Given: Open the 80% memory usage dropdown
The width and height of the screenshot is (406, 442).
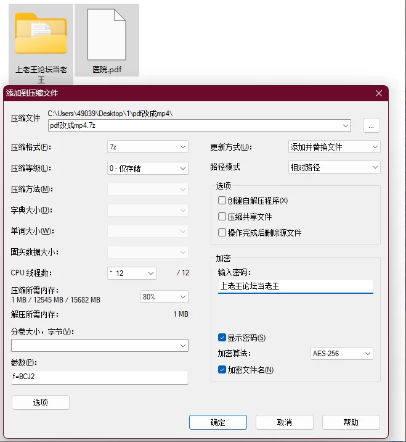Looking at the screenshot, I should click(164, 296).
